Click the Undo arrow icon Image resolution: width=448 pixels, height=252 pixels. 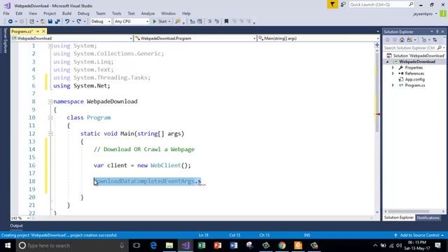67,22
